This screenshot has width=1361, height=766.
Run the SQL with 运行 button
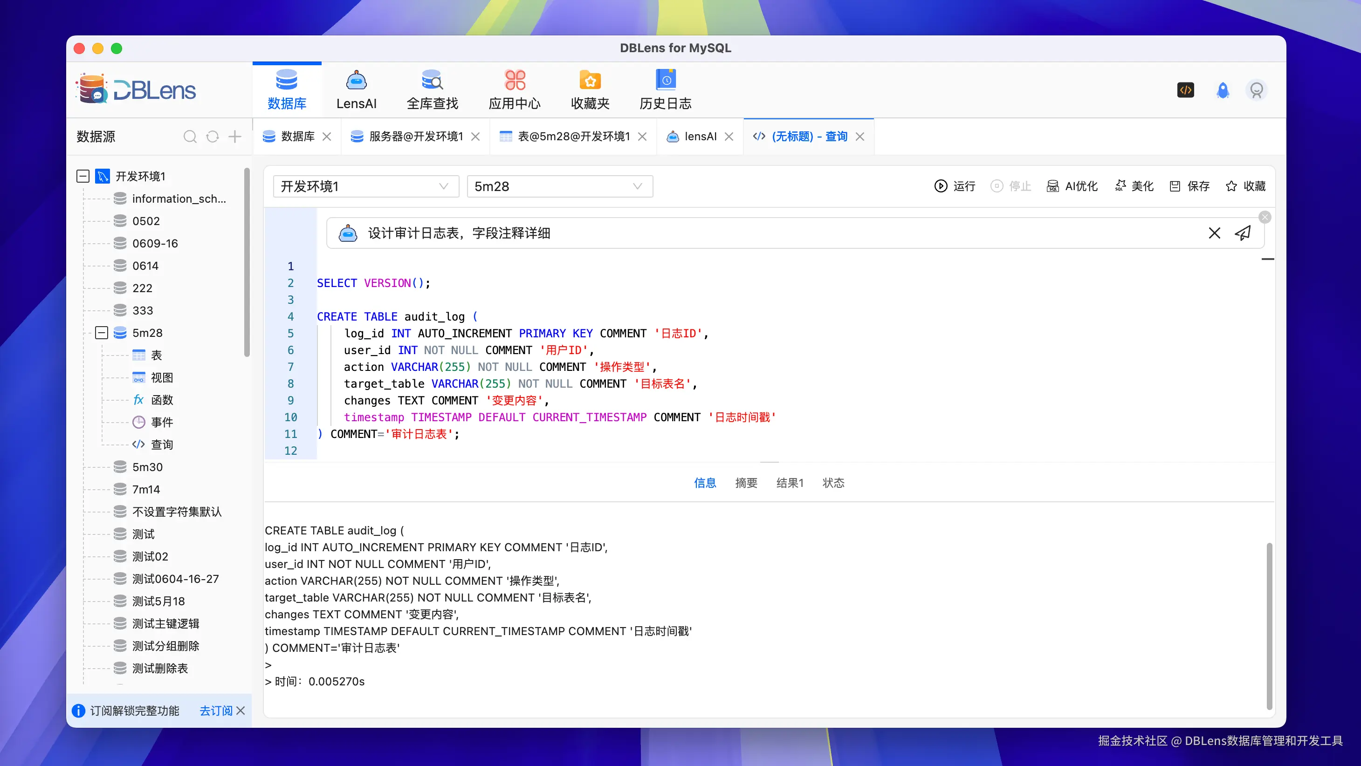click(954, 186)
